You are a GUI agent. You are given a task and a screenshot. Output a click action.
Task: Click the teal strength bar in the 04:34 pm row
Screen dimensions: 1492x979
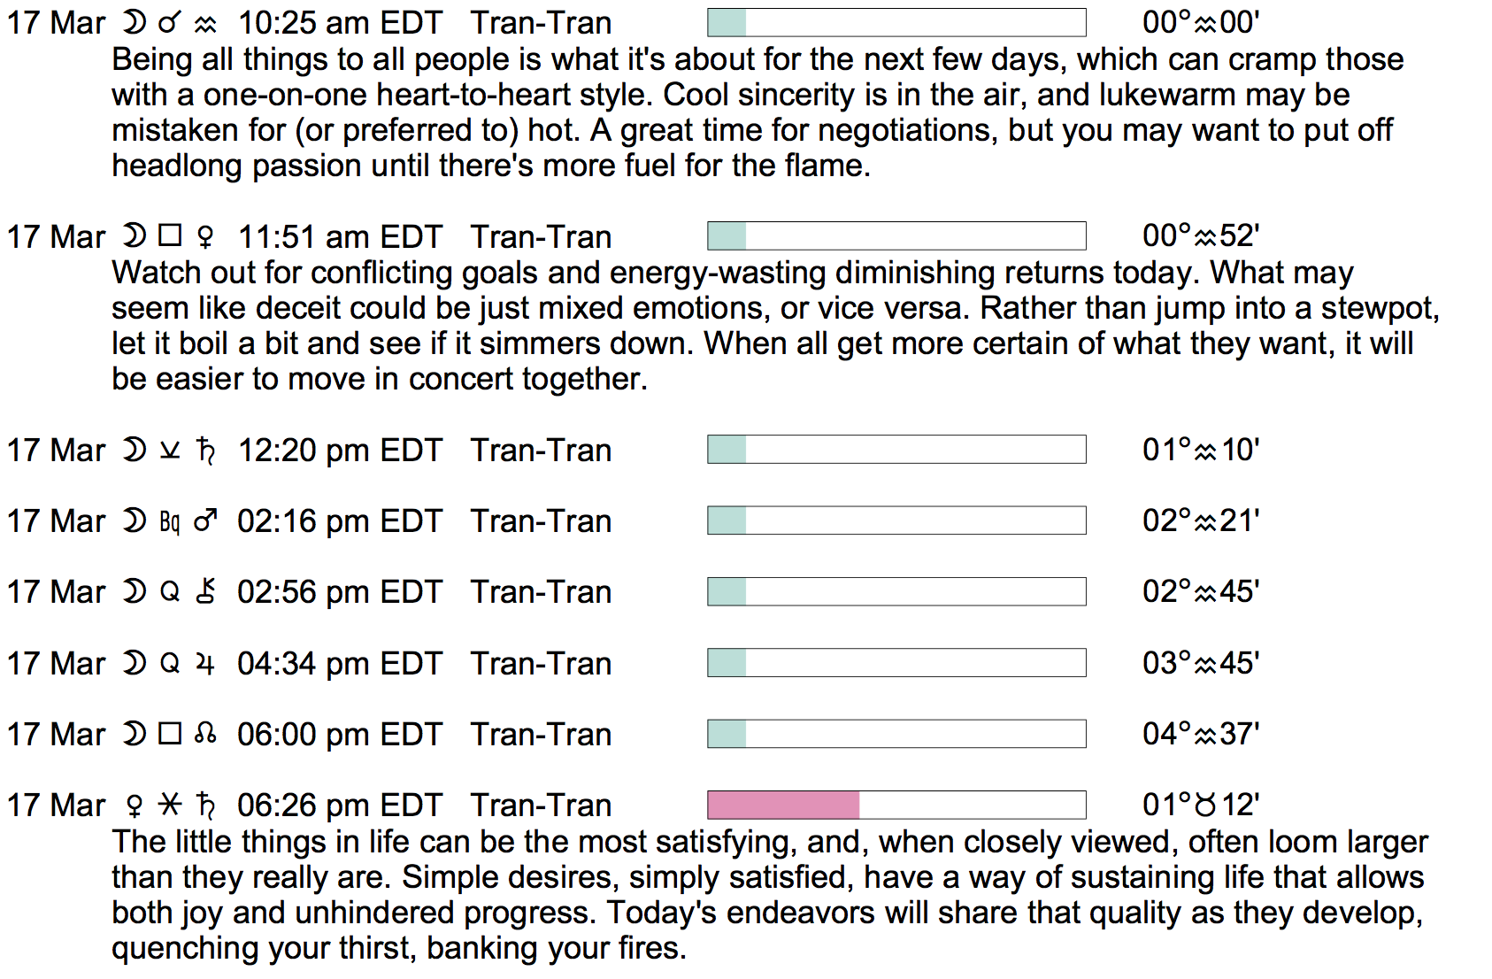coord(727,663)
